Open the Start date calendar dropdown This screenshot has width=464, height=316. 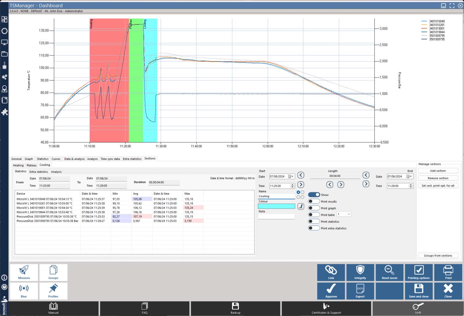point(292,176)
